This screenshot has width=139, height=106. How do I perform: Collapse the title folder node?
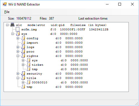tap(18, 78)
